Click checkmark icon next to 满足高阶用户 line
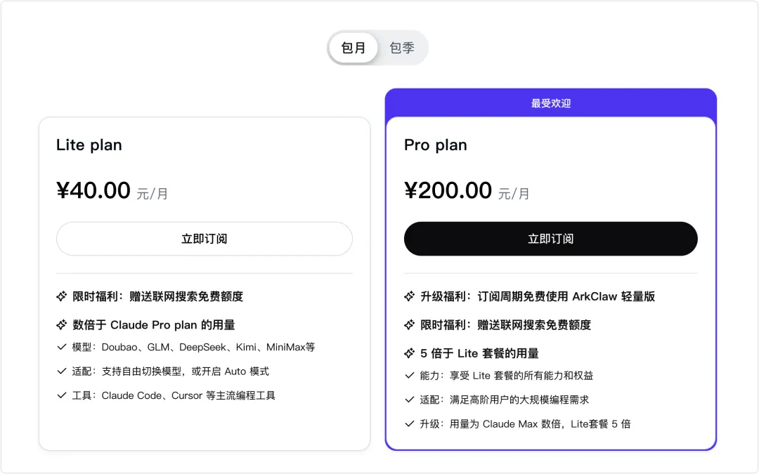Image resolution: width=759 pixels, height=474 pixels. tap(410, 400)
